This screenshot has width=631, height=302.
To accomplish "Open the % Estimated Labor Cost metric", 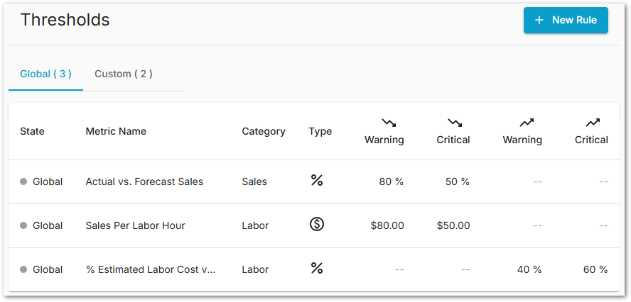I will pos(150,269).
